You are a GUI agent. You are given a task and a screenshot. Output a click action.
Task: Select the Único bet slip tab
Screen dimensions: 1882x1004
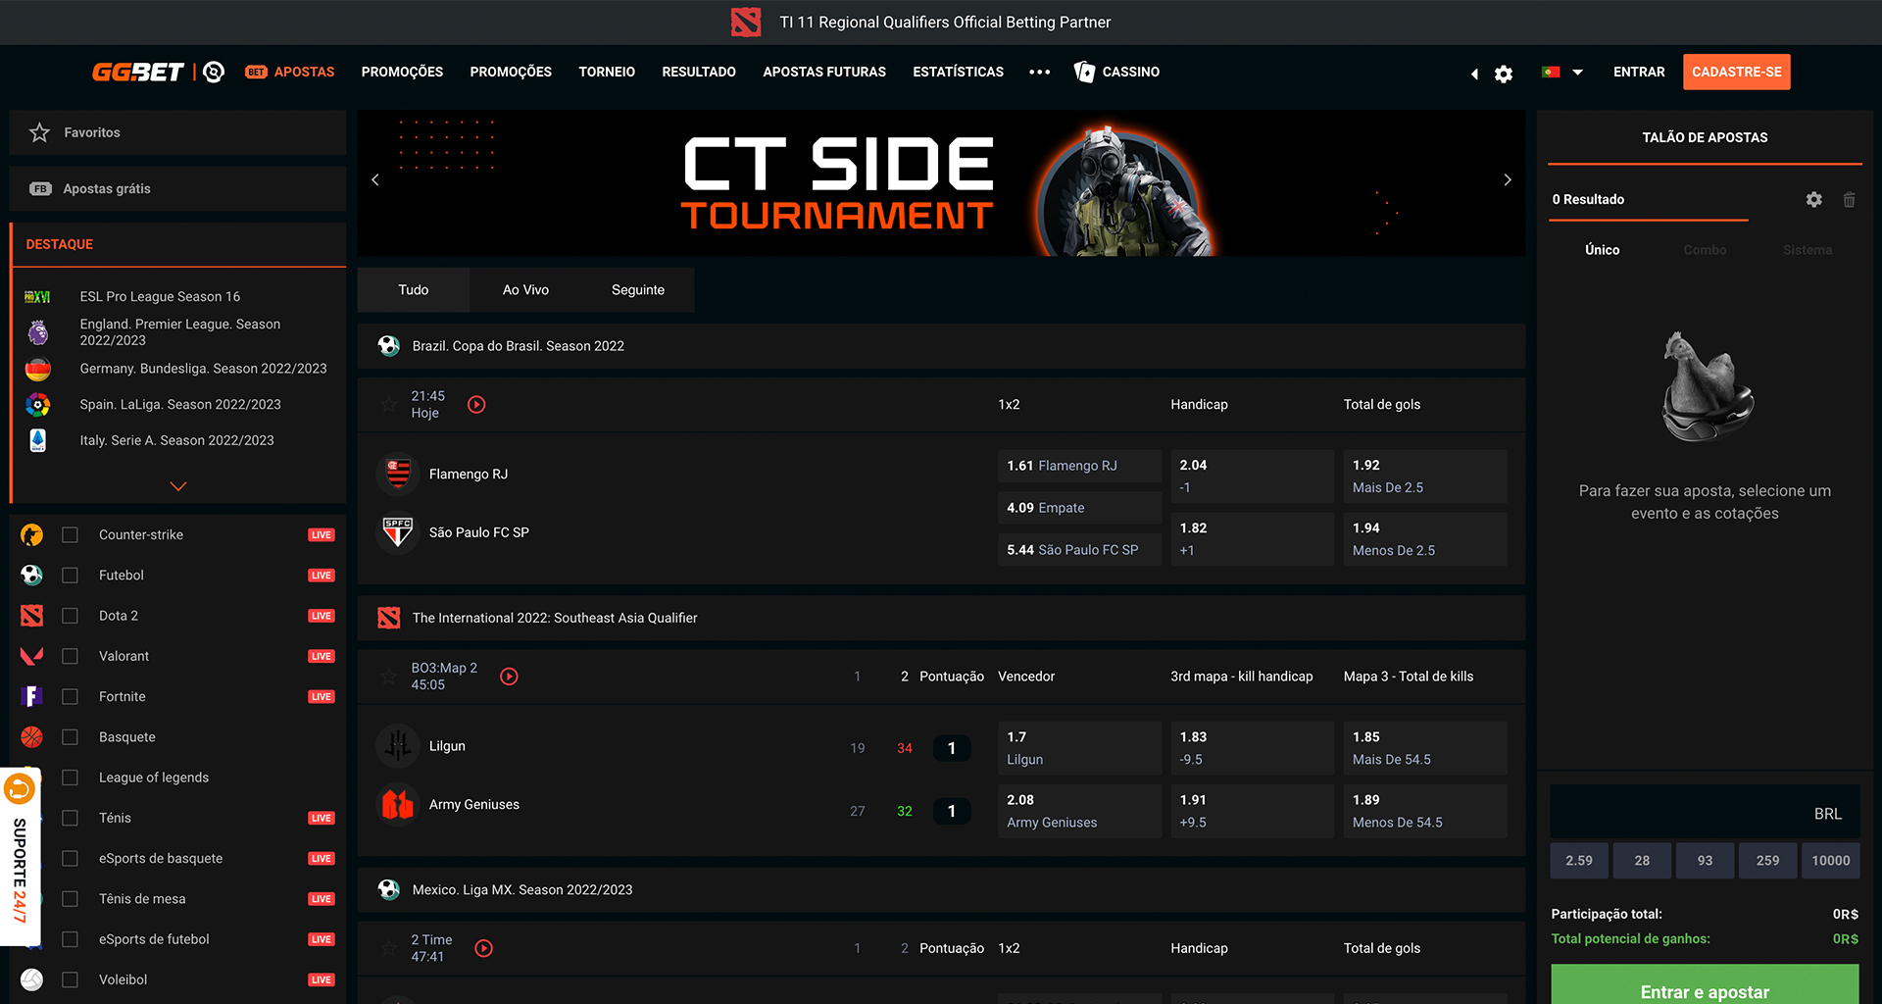tap(1602, 250)
